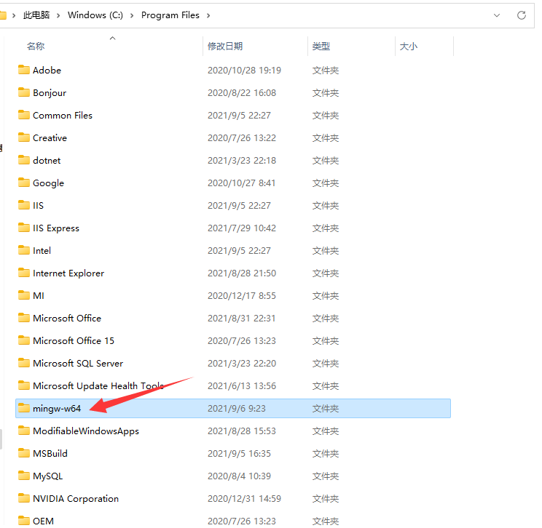
Task: Expand chevron after Program Files in address bar
Action: pyautogui.click(x=208, y=15)
